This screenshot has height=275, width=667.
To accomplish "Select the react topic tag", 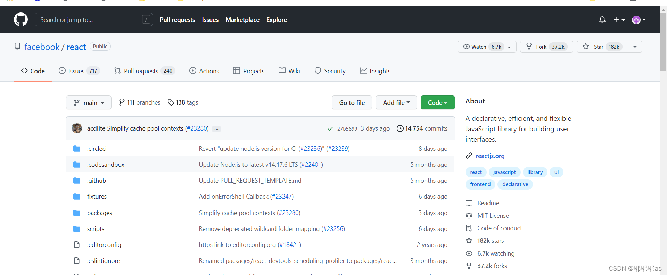I will 476,172.
